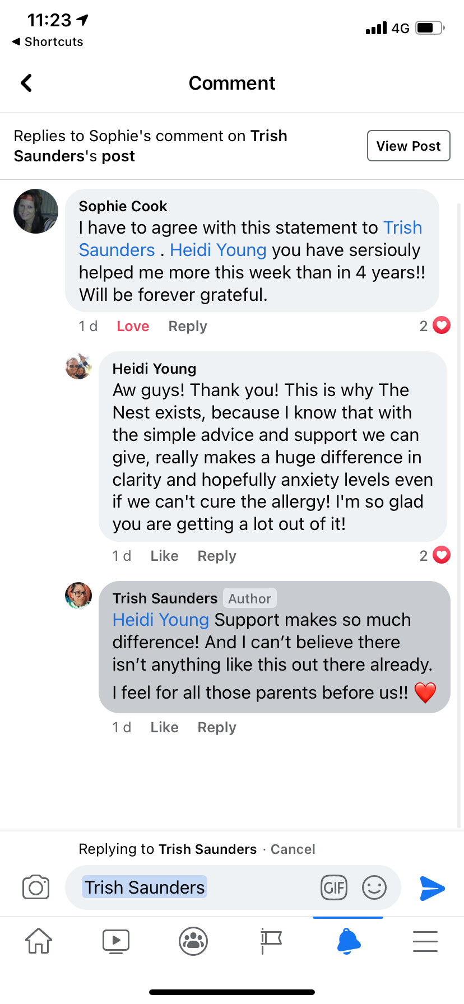The image size is (464, 1004).
Task: Cancel replying to Trish Saunders
Action: click(293, 849)
